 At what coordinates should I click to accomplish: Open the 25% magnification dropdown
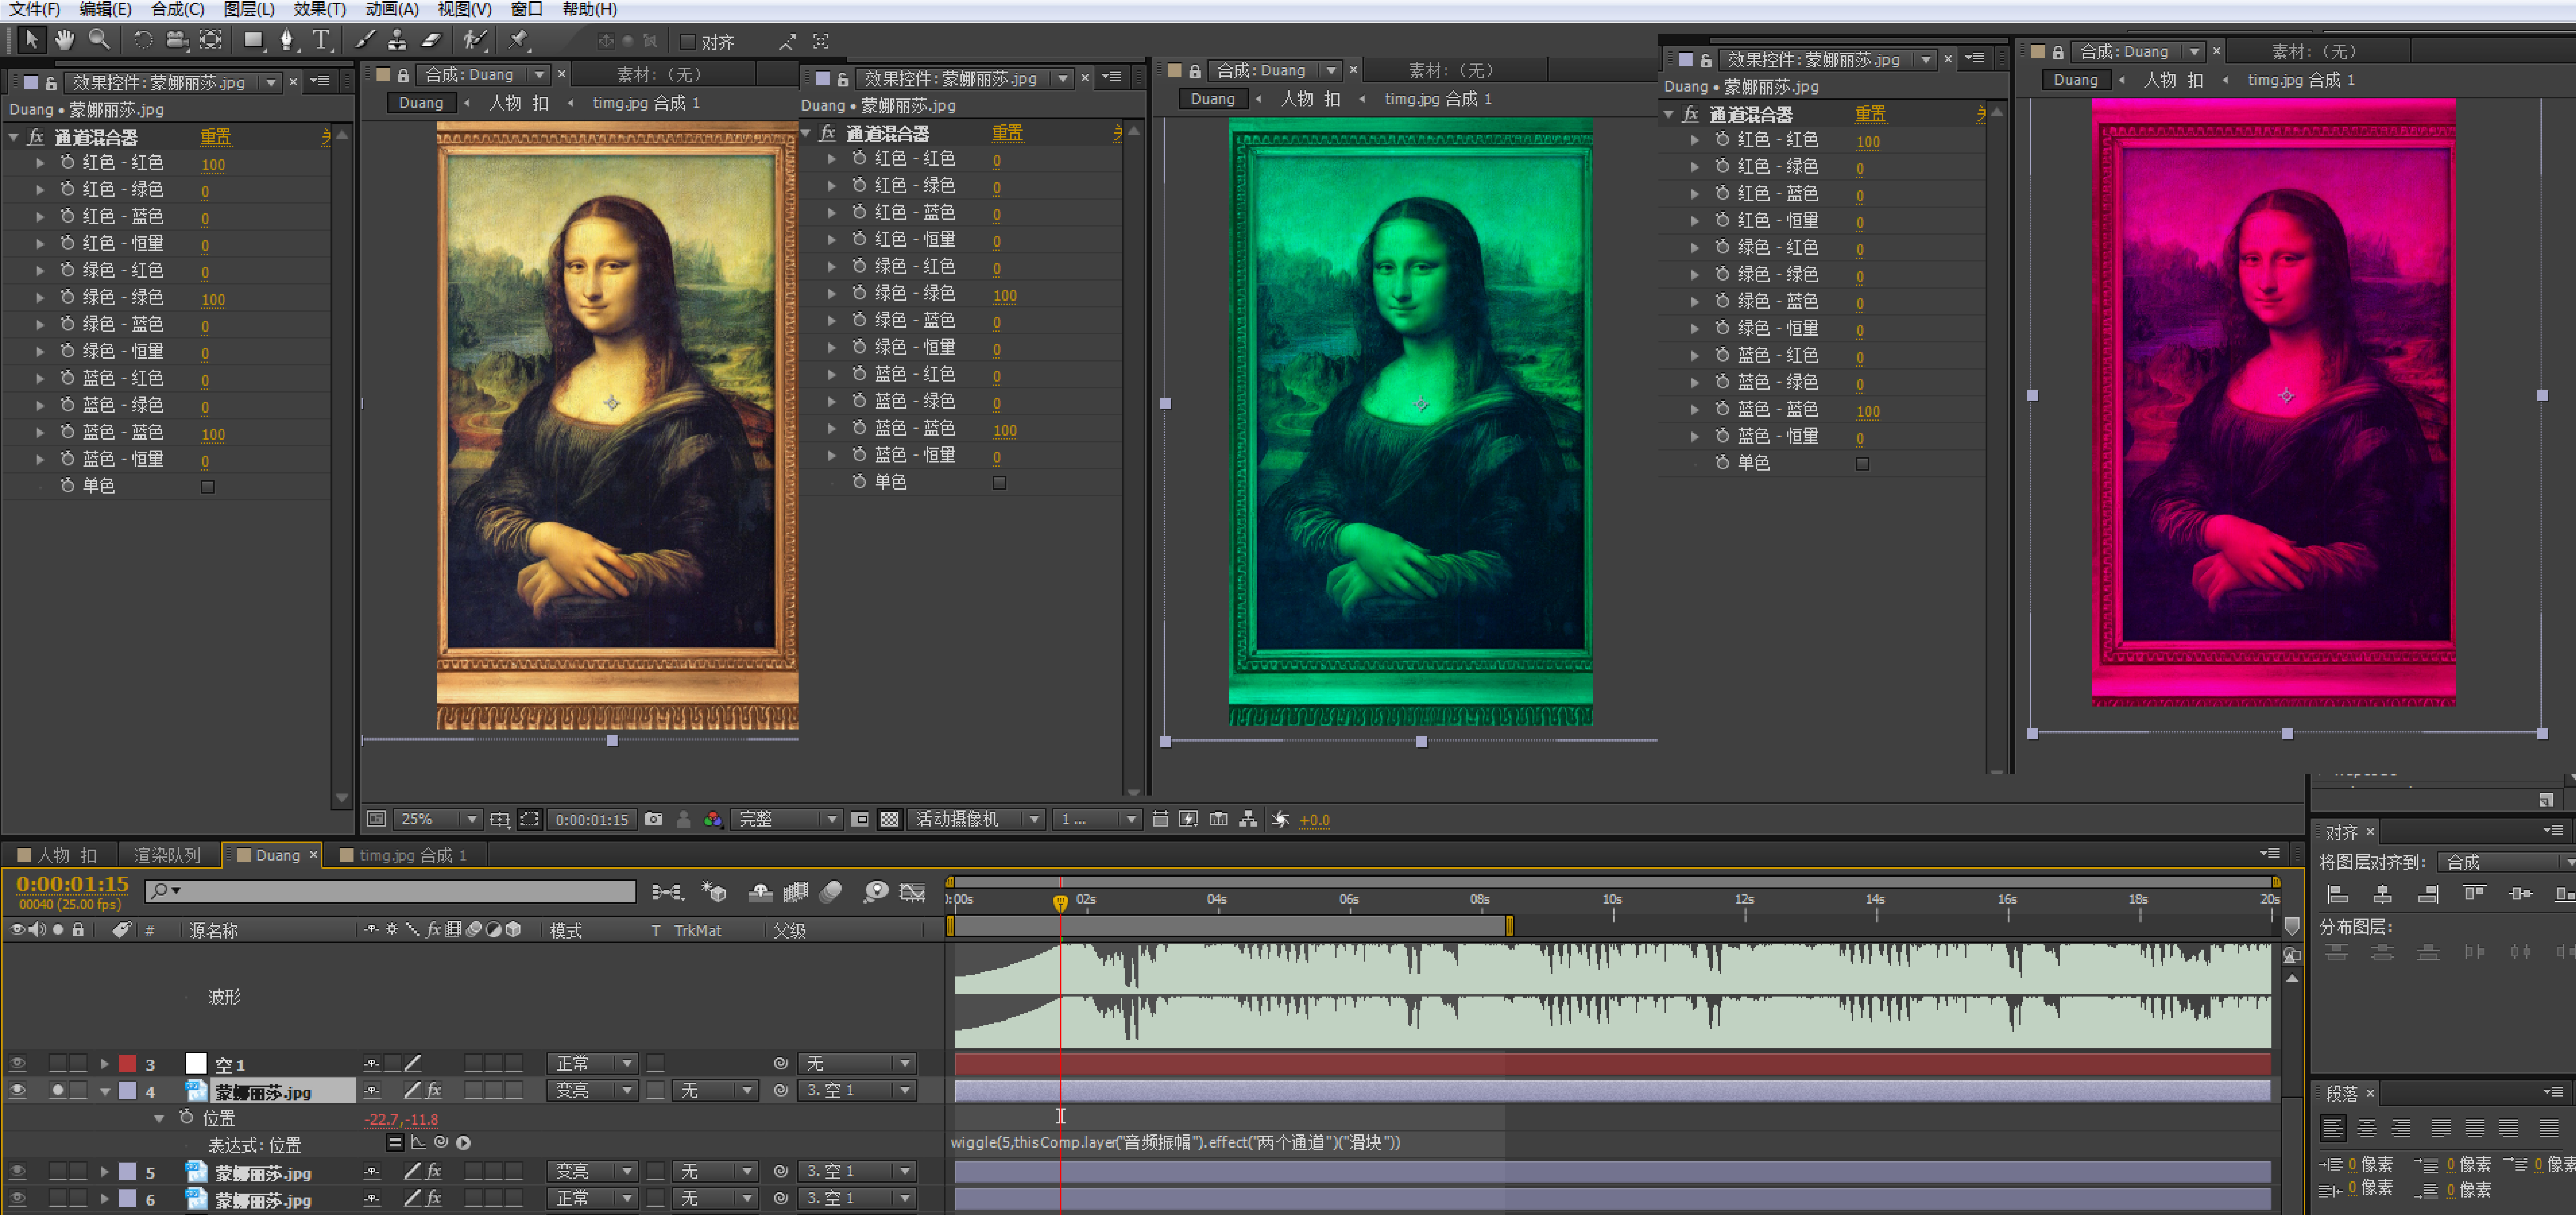coord(438,819)
